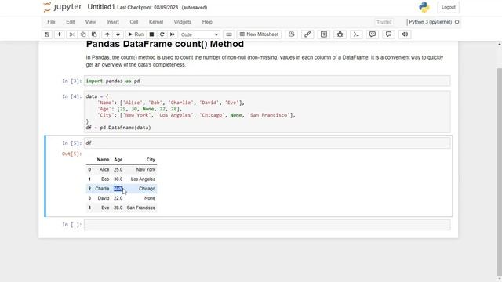Click the Los Angeles cell
This screenshot has height=282, width=502.
click(143, 179)
